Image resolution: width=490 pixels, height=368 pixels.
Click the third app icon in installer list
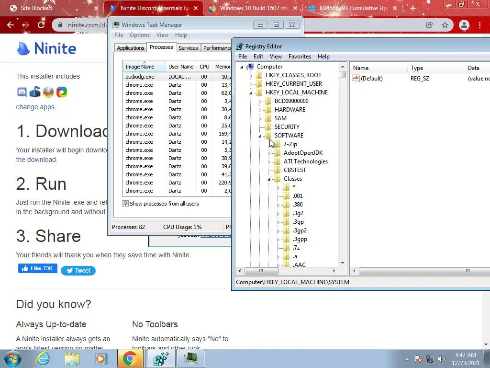(48, 92)
